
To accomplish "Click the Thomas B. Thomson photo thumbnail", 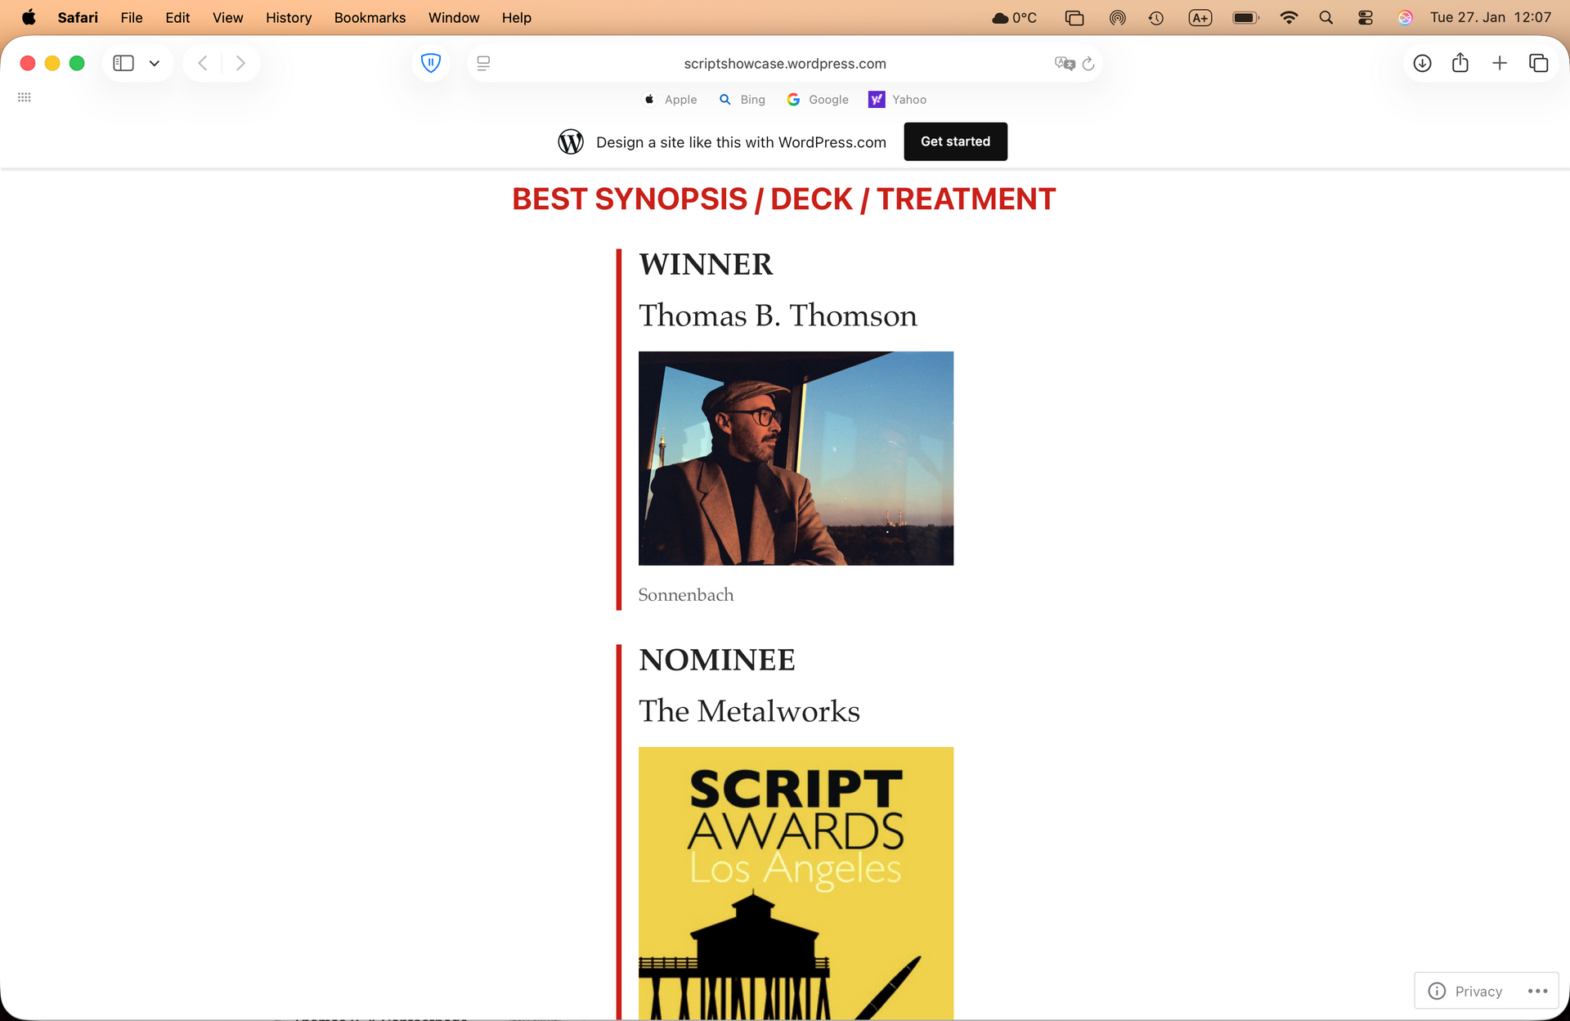I will tap(796, 458).
